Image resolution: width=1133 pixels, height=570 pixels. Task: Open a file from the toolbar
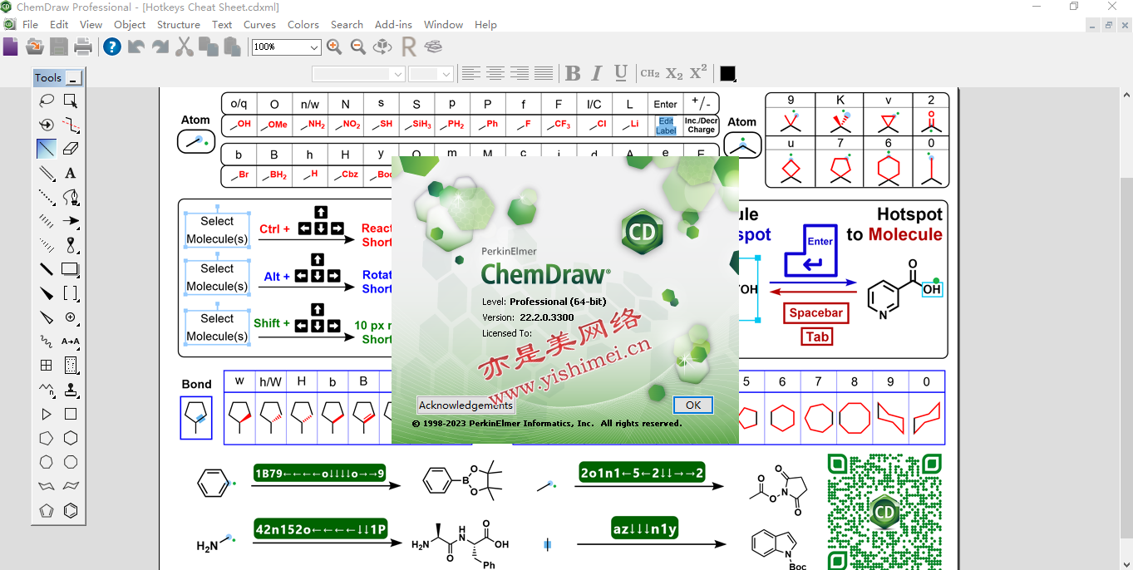tap(34, 47)
